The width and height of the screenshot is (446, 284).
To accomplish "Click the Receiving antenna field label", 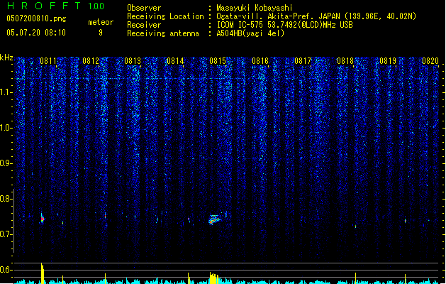I will click(x=163, y=33).
